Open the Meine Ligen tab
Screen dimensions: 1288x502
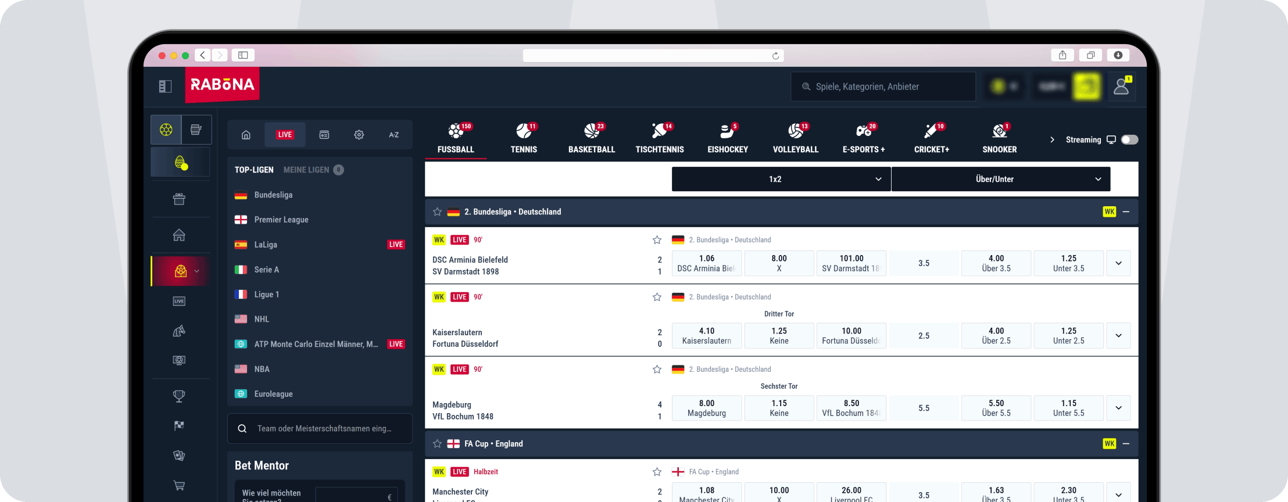point(313,170)
